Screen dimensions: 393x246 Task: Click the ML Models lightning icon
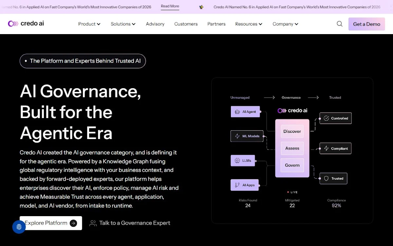pos(237,136)
